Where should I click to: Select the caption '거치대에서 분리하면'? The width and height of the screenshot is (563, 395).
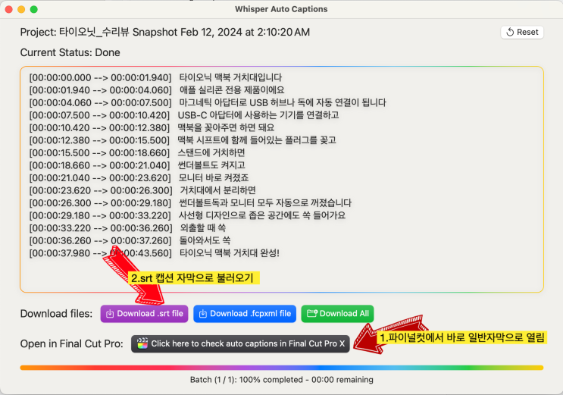pos(218,190)
